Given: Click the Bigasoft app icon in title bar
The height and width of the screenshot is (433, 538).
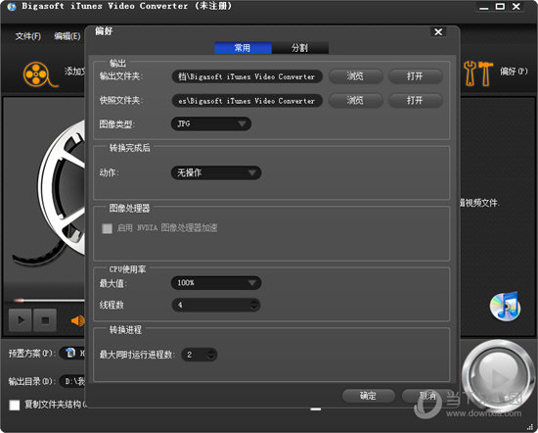Looking at the screenshot, I should 12,7.
